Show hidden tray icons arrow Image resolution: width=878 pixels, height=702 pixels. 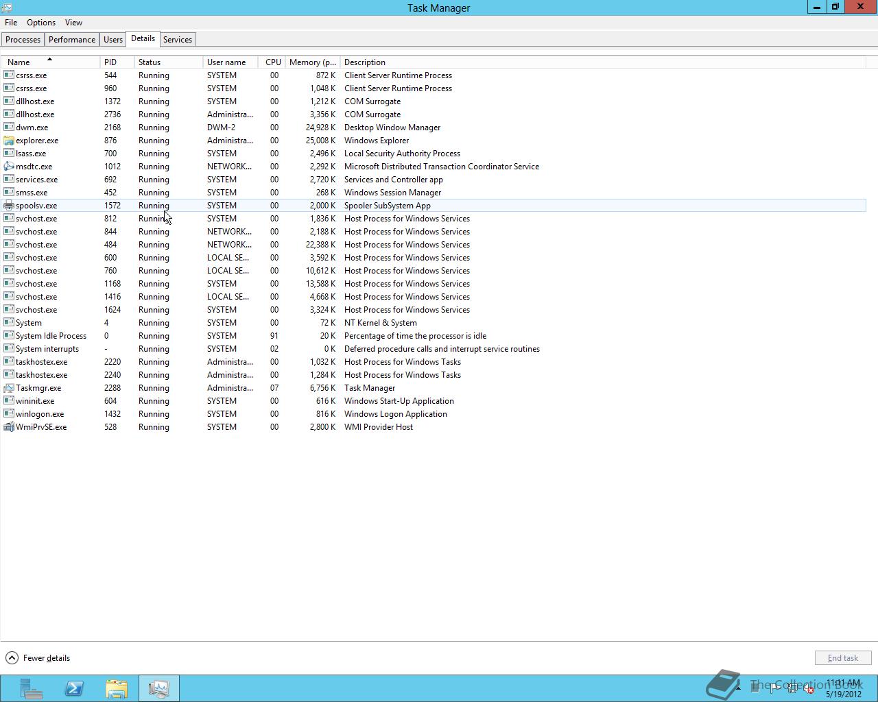click(x=738, y=688)
